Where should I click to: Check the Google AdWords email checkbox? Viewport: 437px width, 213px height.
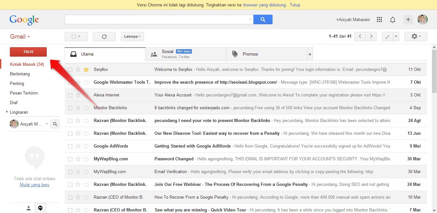70,146
